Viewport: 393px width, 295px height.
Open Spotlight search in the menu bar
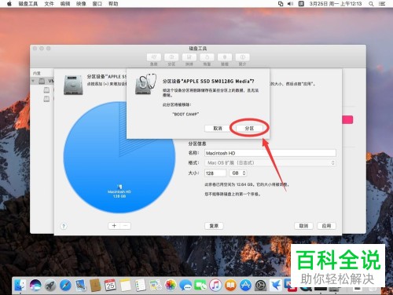coord(371,4)
